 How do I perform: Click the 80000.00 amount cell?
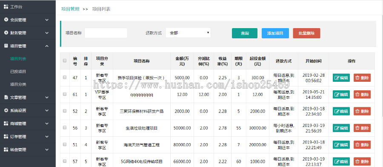(182, 145)
